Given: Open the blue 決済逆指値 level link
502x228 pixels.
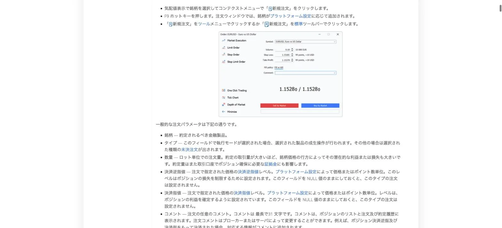Looking at the screenshot, I should point(248,172).
